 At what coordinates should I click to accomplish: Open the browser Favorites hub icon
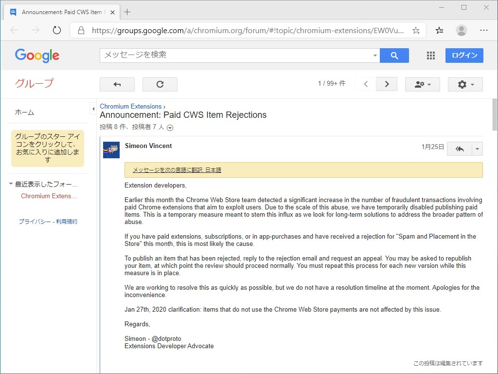point(439,30)
